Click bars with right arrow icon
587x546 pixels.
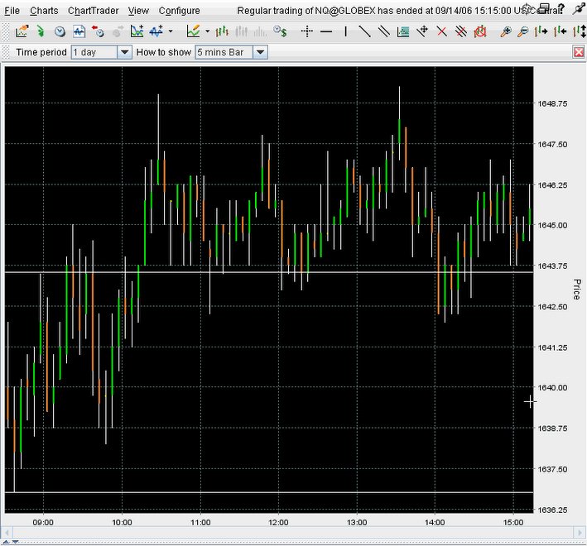(x=541, y=31)
